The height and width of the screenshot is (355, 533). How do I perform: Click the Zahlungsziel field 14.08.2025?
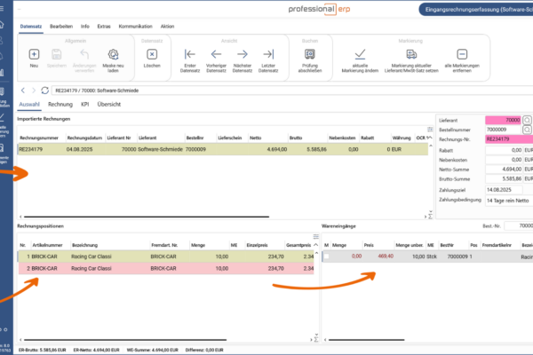504,190
